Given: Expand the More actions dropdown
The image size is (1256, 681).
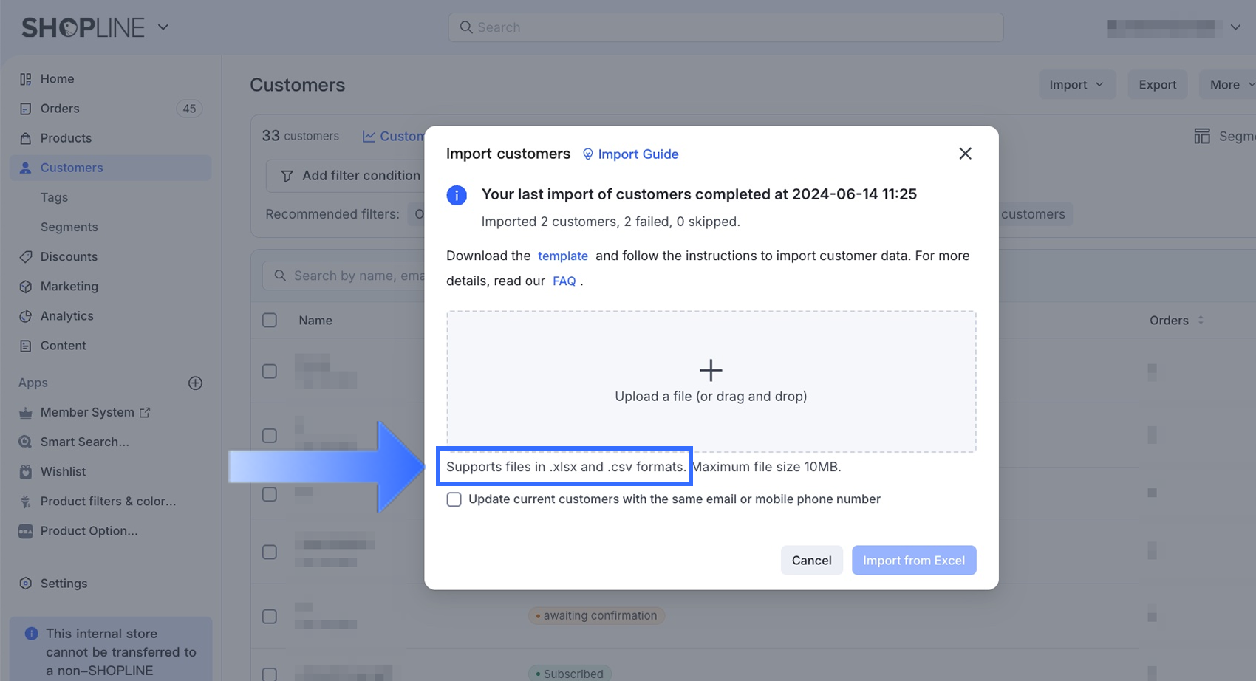Looking at the screenshot, I should tap(1230, 85).
